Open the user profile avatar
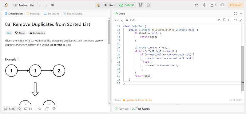The width and height of the screenshot is (246, 114). 222,5
